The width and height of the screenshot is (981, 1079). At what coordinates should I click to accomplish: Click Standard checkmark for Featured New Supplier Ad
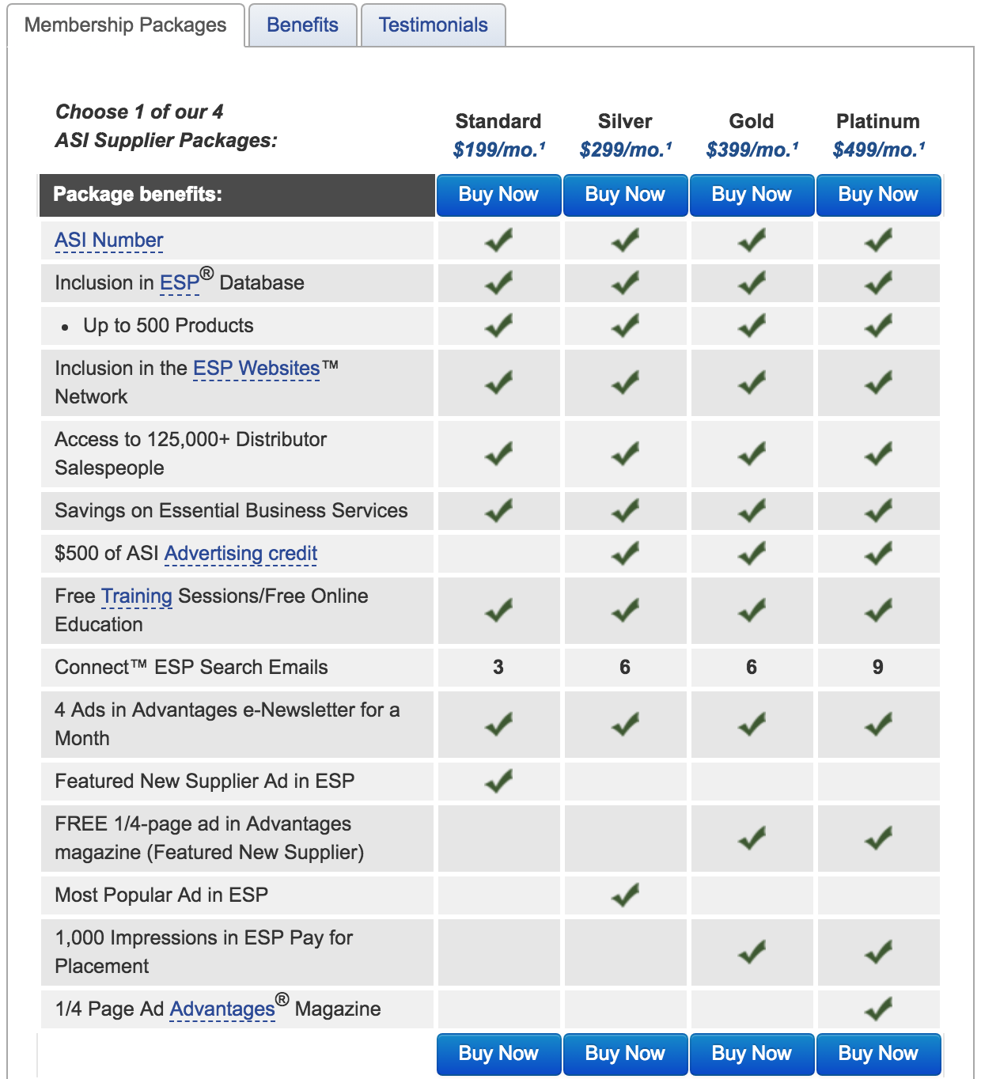click(498, 782)
